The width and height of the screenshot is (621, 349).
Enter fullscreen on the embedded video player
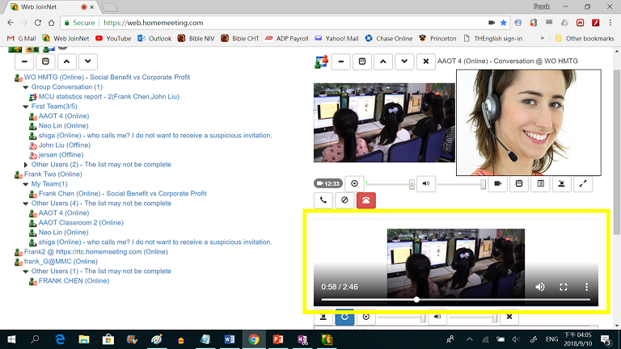point(564,288)
